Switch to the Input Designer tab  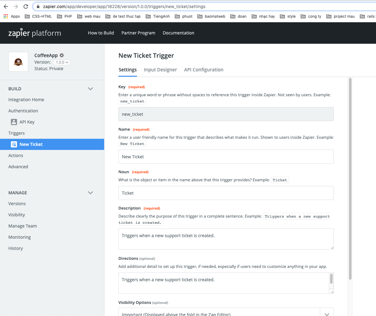(160, 70)
